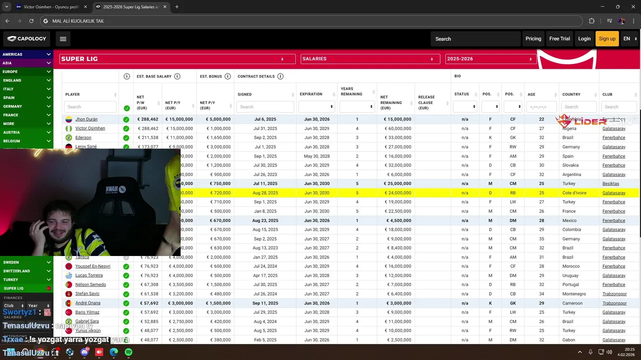
Task: Switch to the Victor Osimhen browser tab
Action: [x=51, y=7]
